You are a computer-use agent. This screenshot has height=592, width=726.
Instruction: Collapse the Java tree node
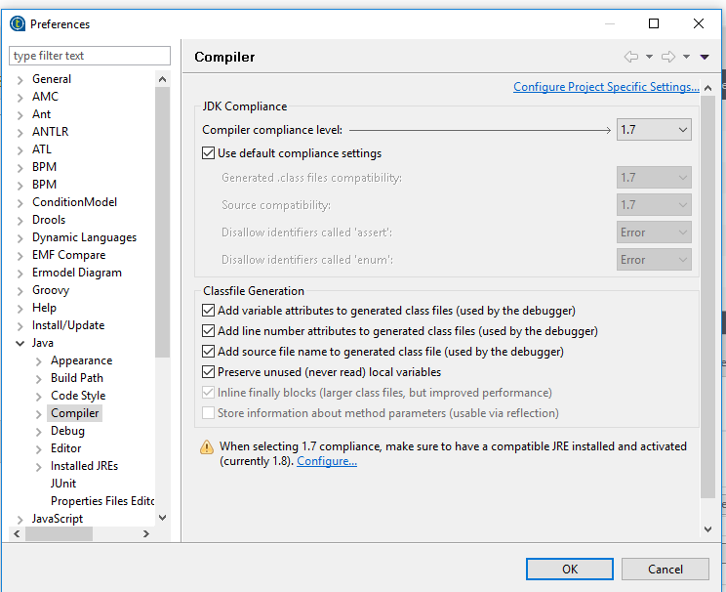[20, 344]
